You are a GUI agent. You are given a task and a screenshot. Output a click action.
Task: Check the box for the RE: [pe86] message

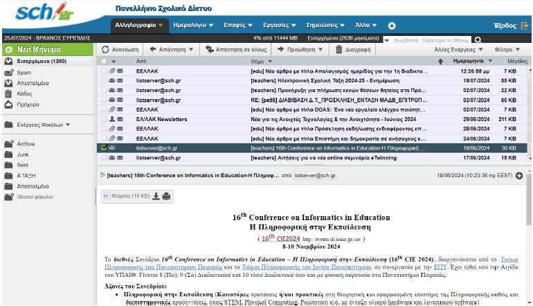click(104, 100)
